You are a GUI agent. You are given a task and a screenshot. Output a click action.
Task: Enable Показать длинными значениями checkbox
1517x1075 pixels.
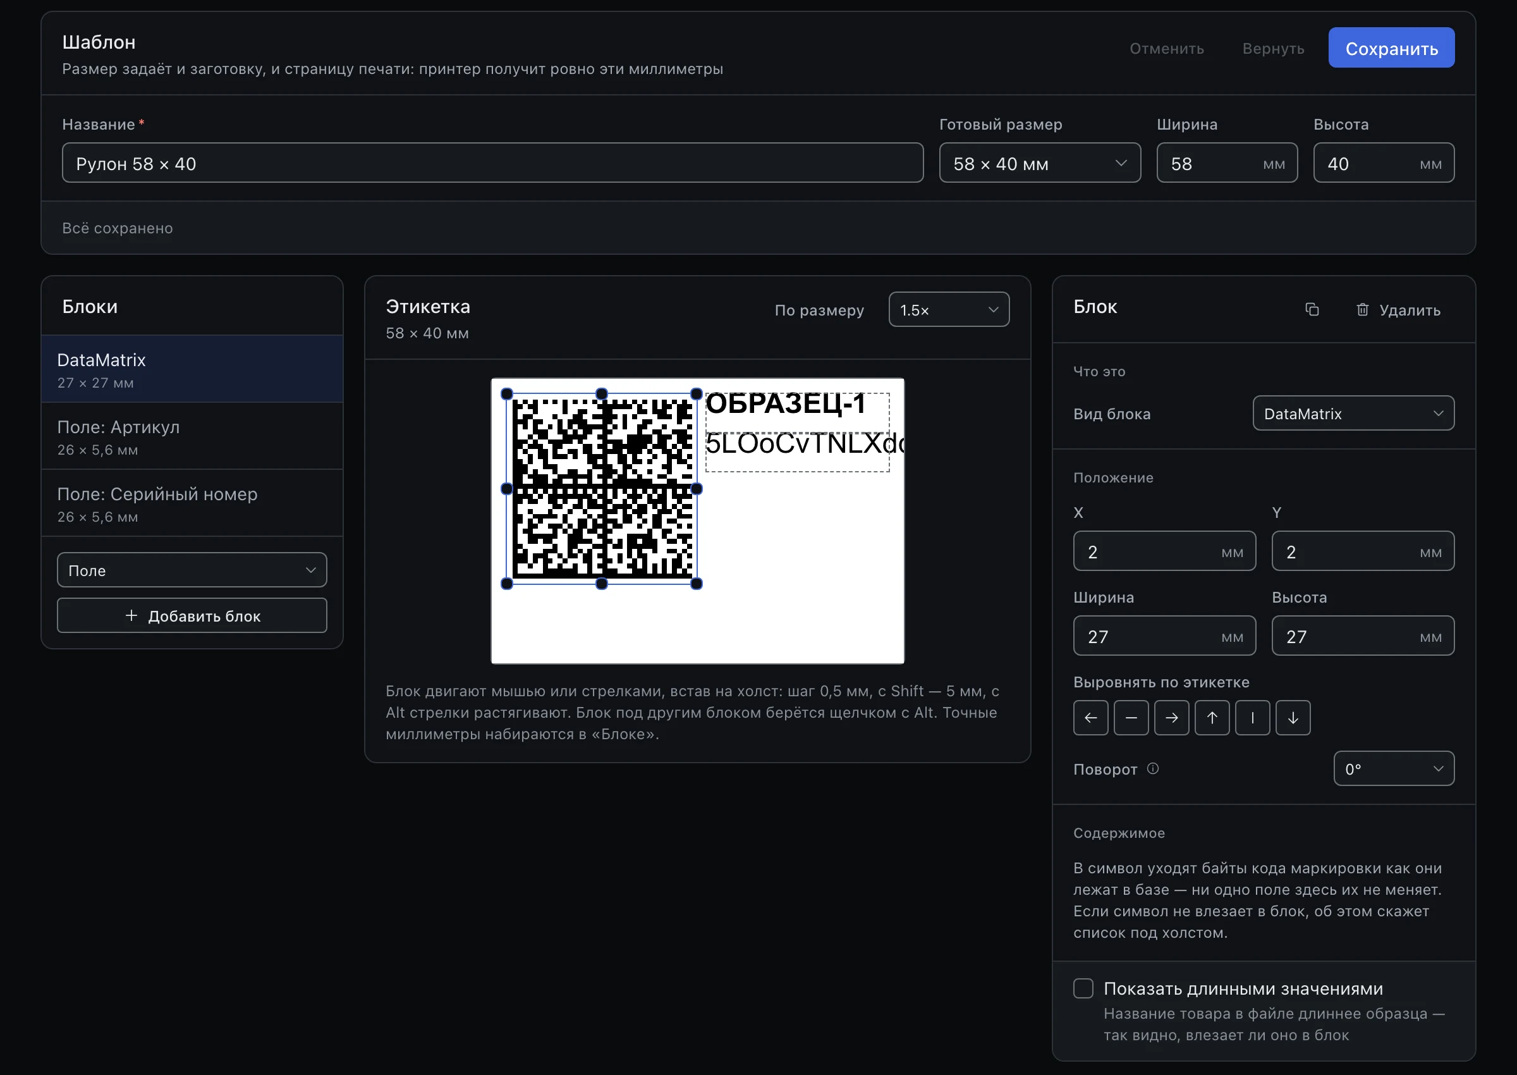[1083, 988]
